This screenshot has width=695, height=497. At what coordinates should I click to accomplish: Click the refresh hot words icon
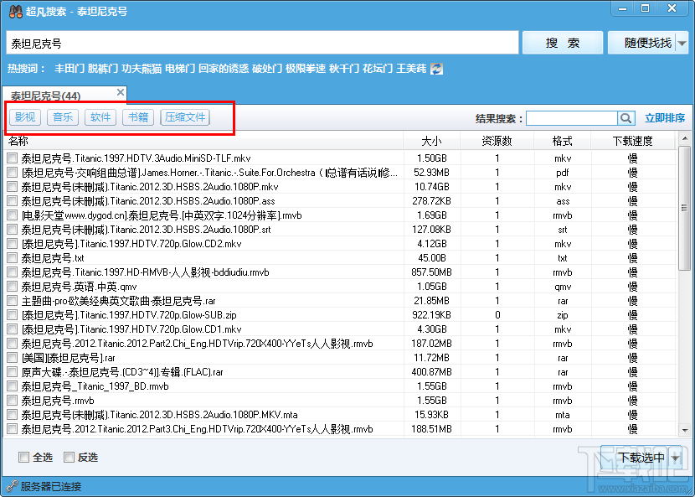click(436, 69)
